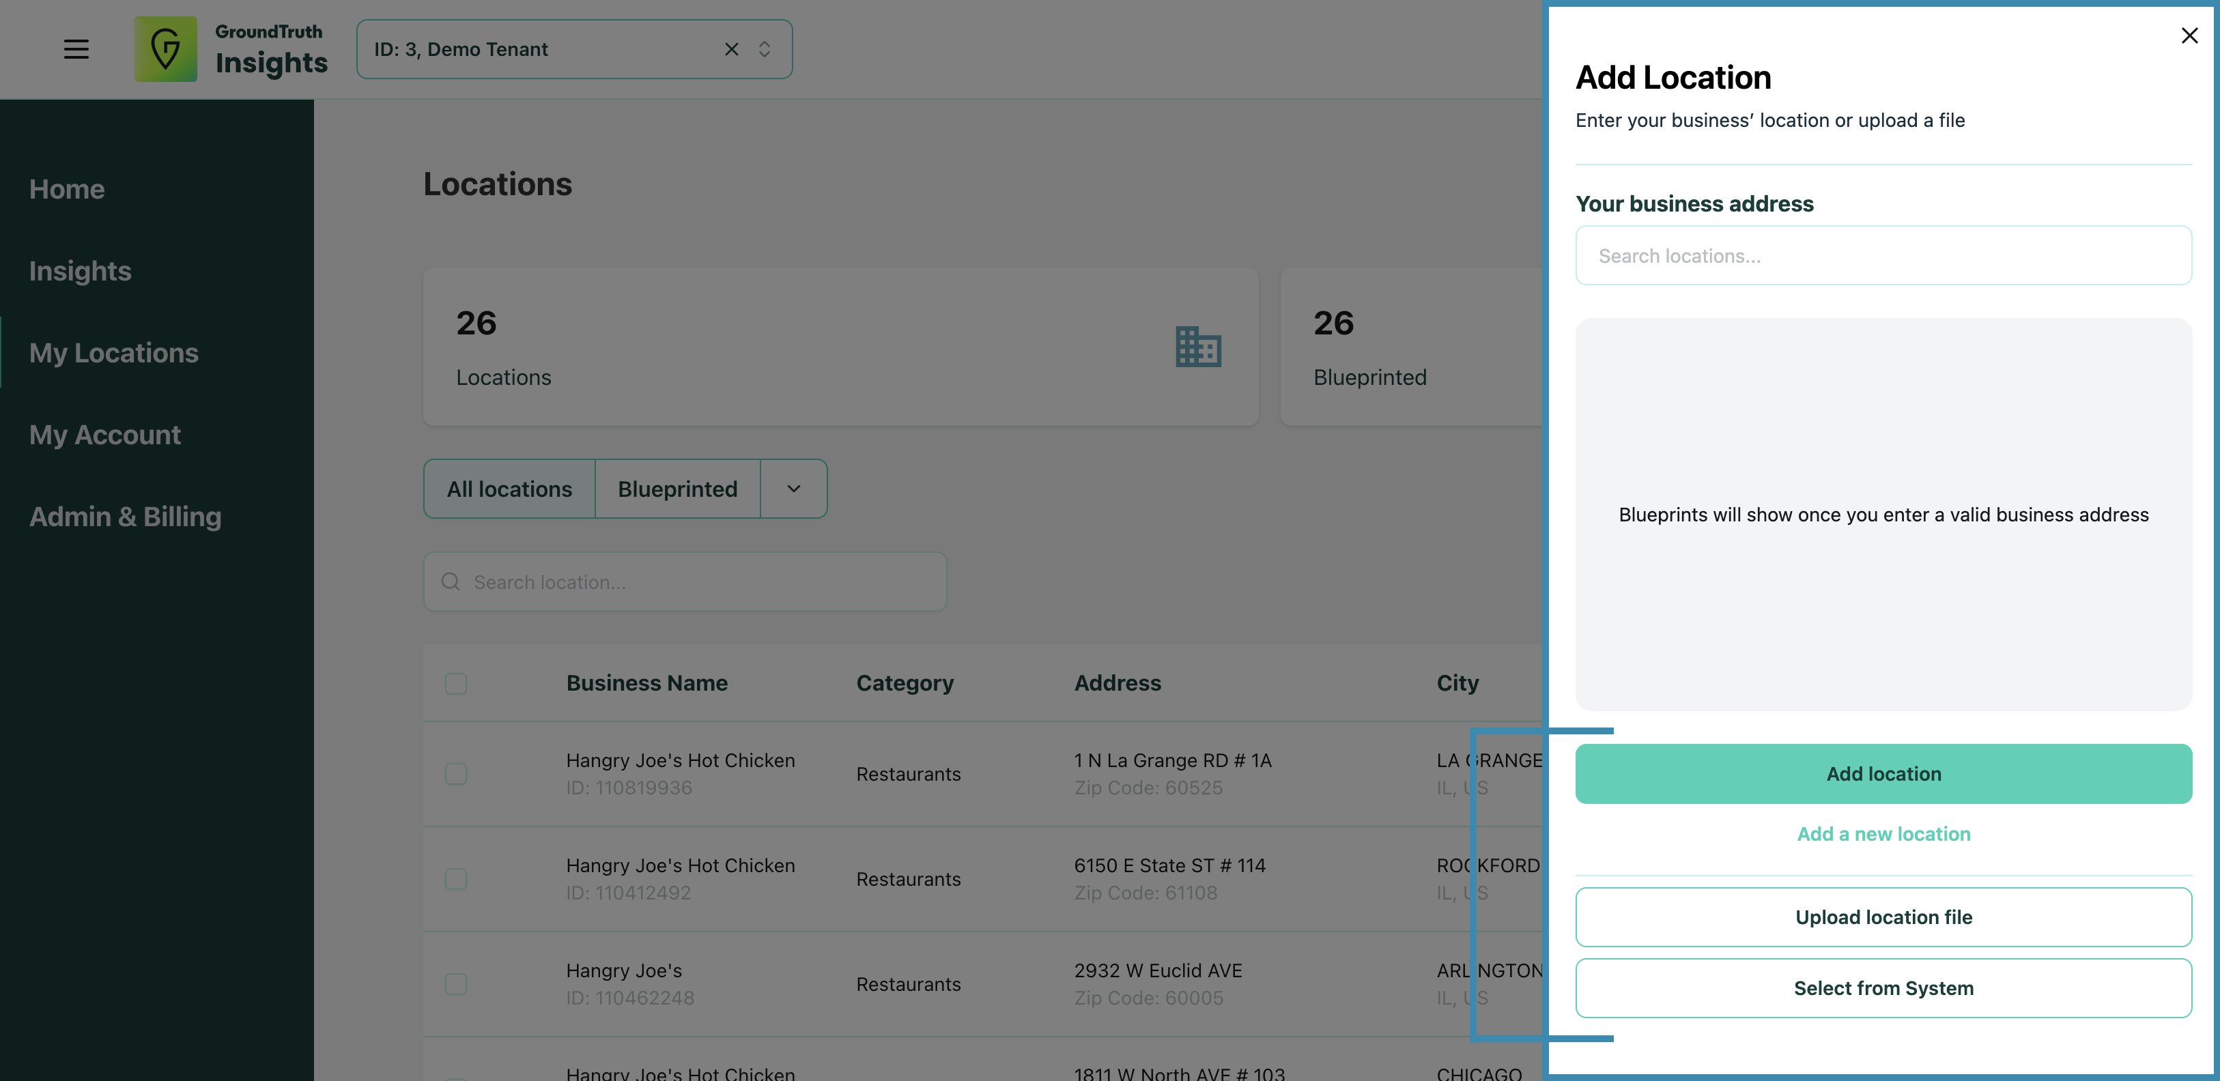This screenshot has height=1081, width=2220.
Task: Follow the Add a new location link
Action: pyautogui.click(x=1883, y=833)
